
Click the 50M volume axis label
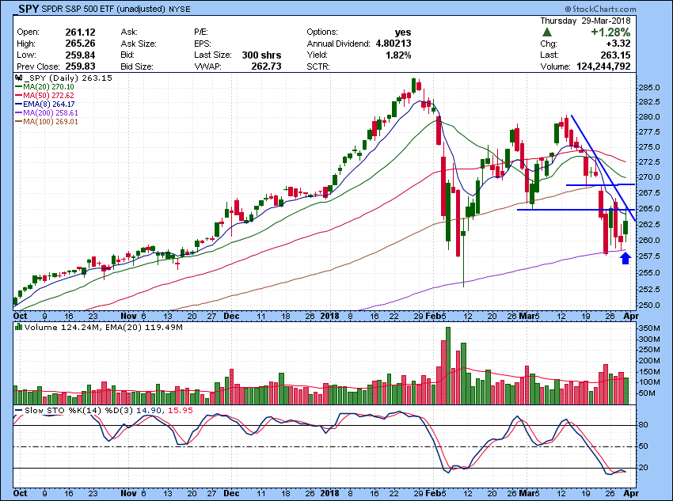point(647,393)
